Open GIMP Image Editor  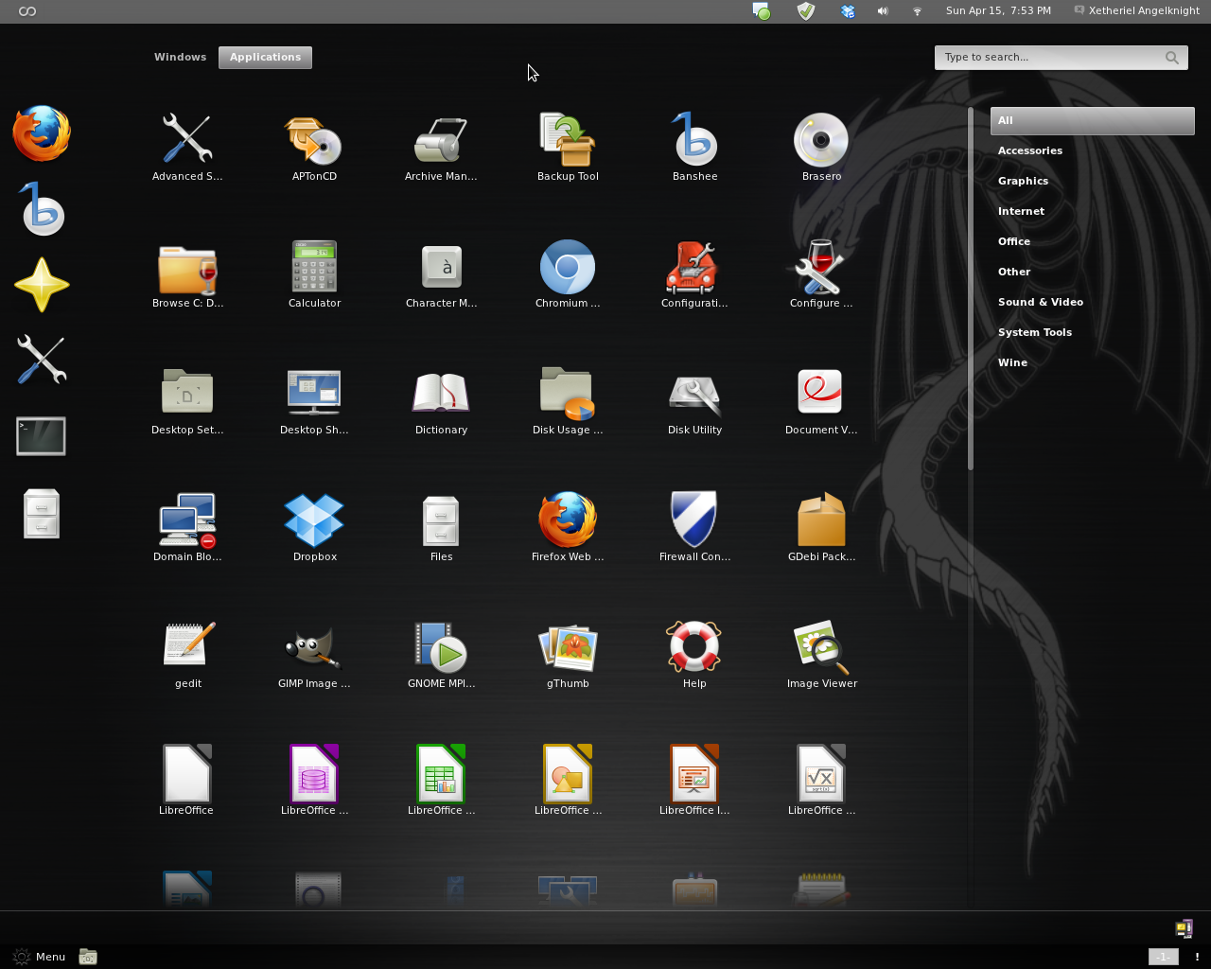(x=314, y=645)
